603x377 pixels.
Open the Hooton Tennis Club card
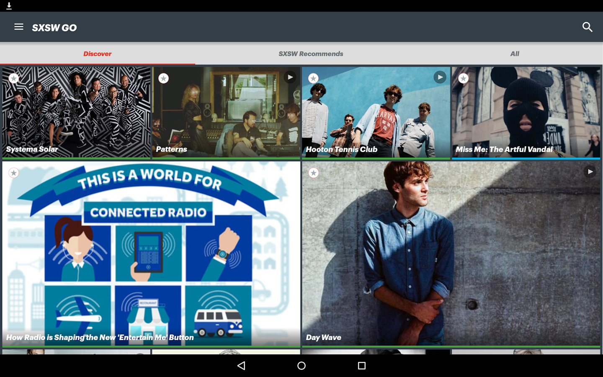click(x=376, y=112)
